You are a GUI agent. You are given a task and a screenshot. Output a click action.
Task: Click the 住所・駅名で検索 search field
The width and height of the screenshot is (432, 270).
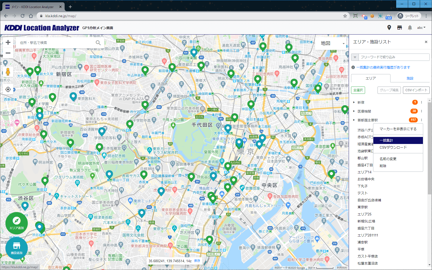click(x=56, y=43)
